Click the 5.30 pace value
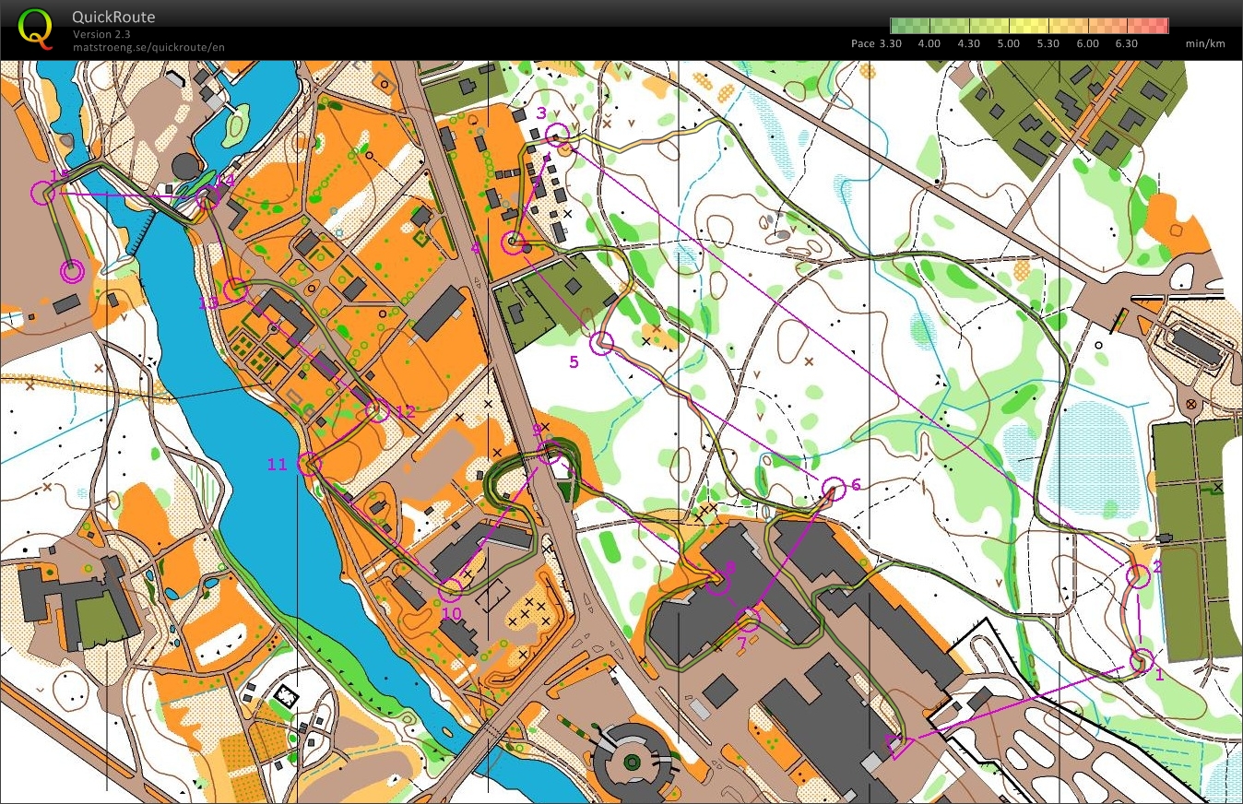 (x=1048, y=43)
